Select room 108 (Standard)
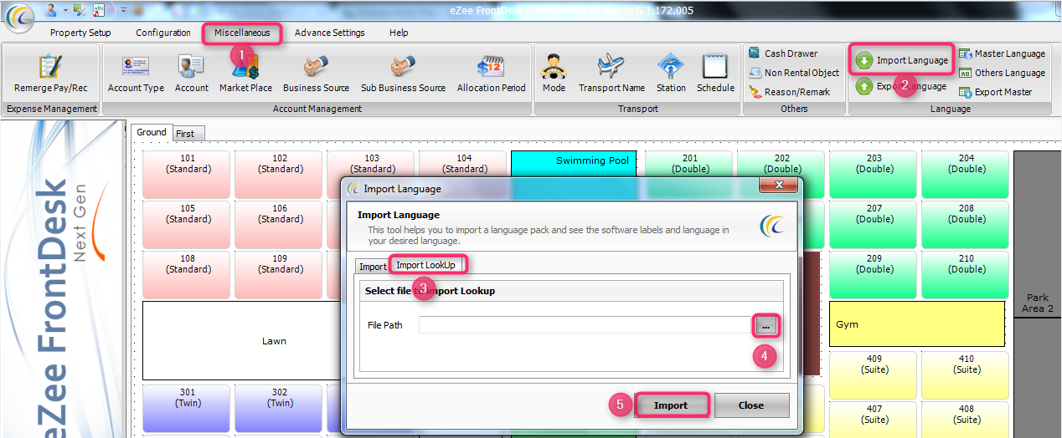Image resolution: width=1062 pixels, height=438 pixels. [188, 275]
